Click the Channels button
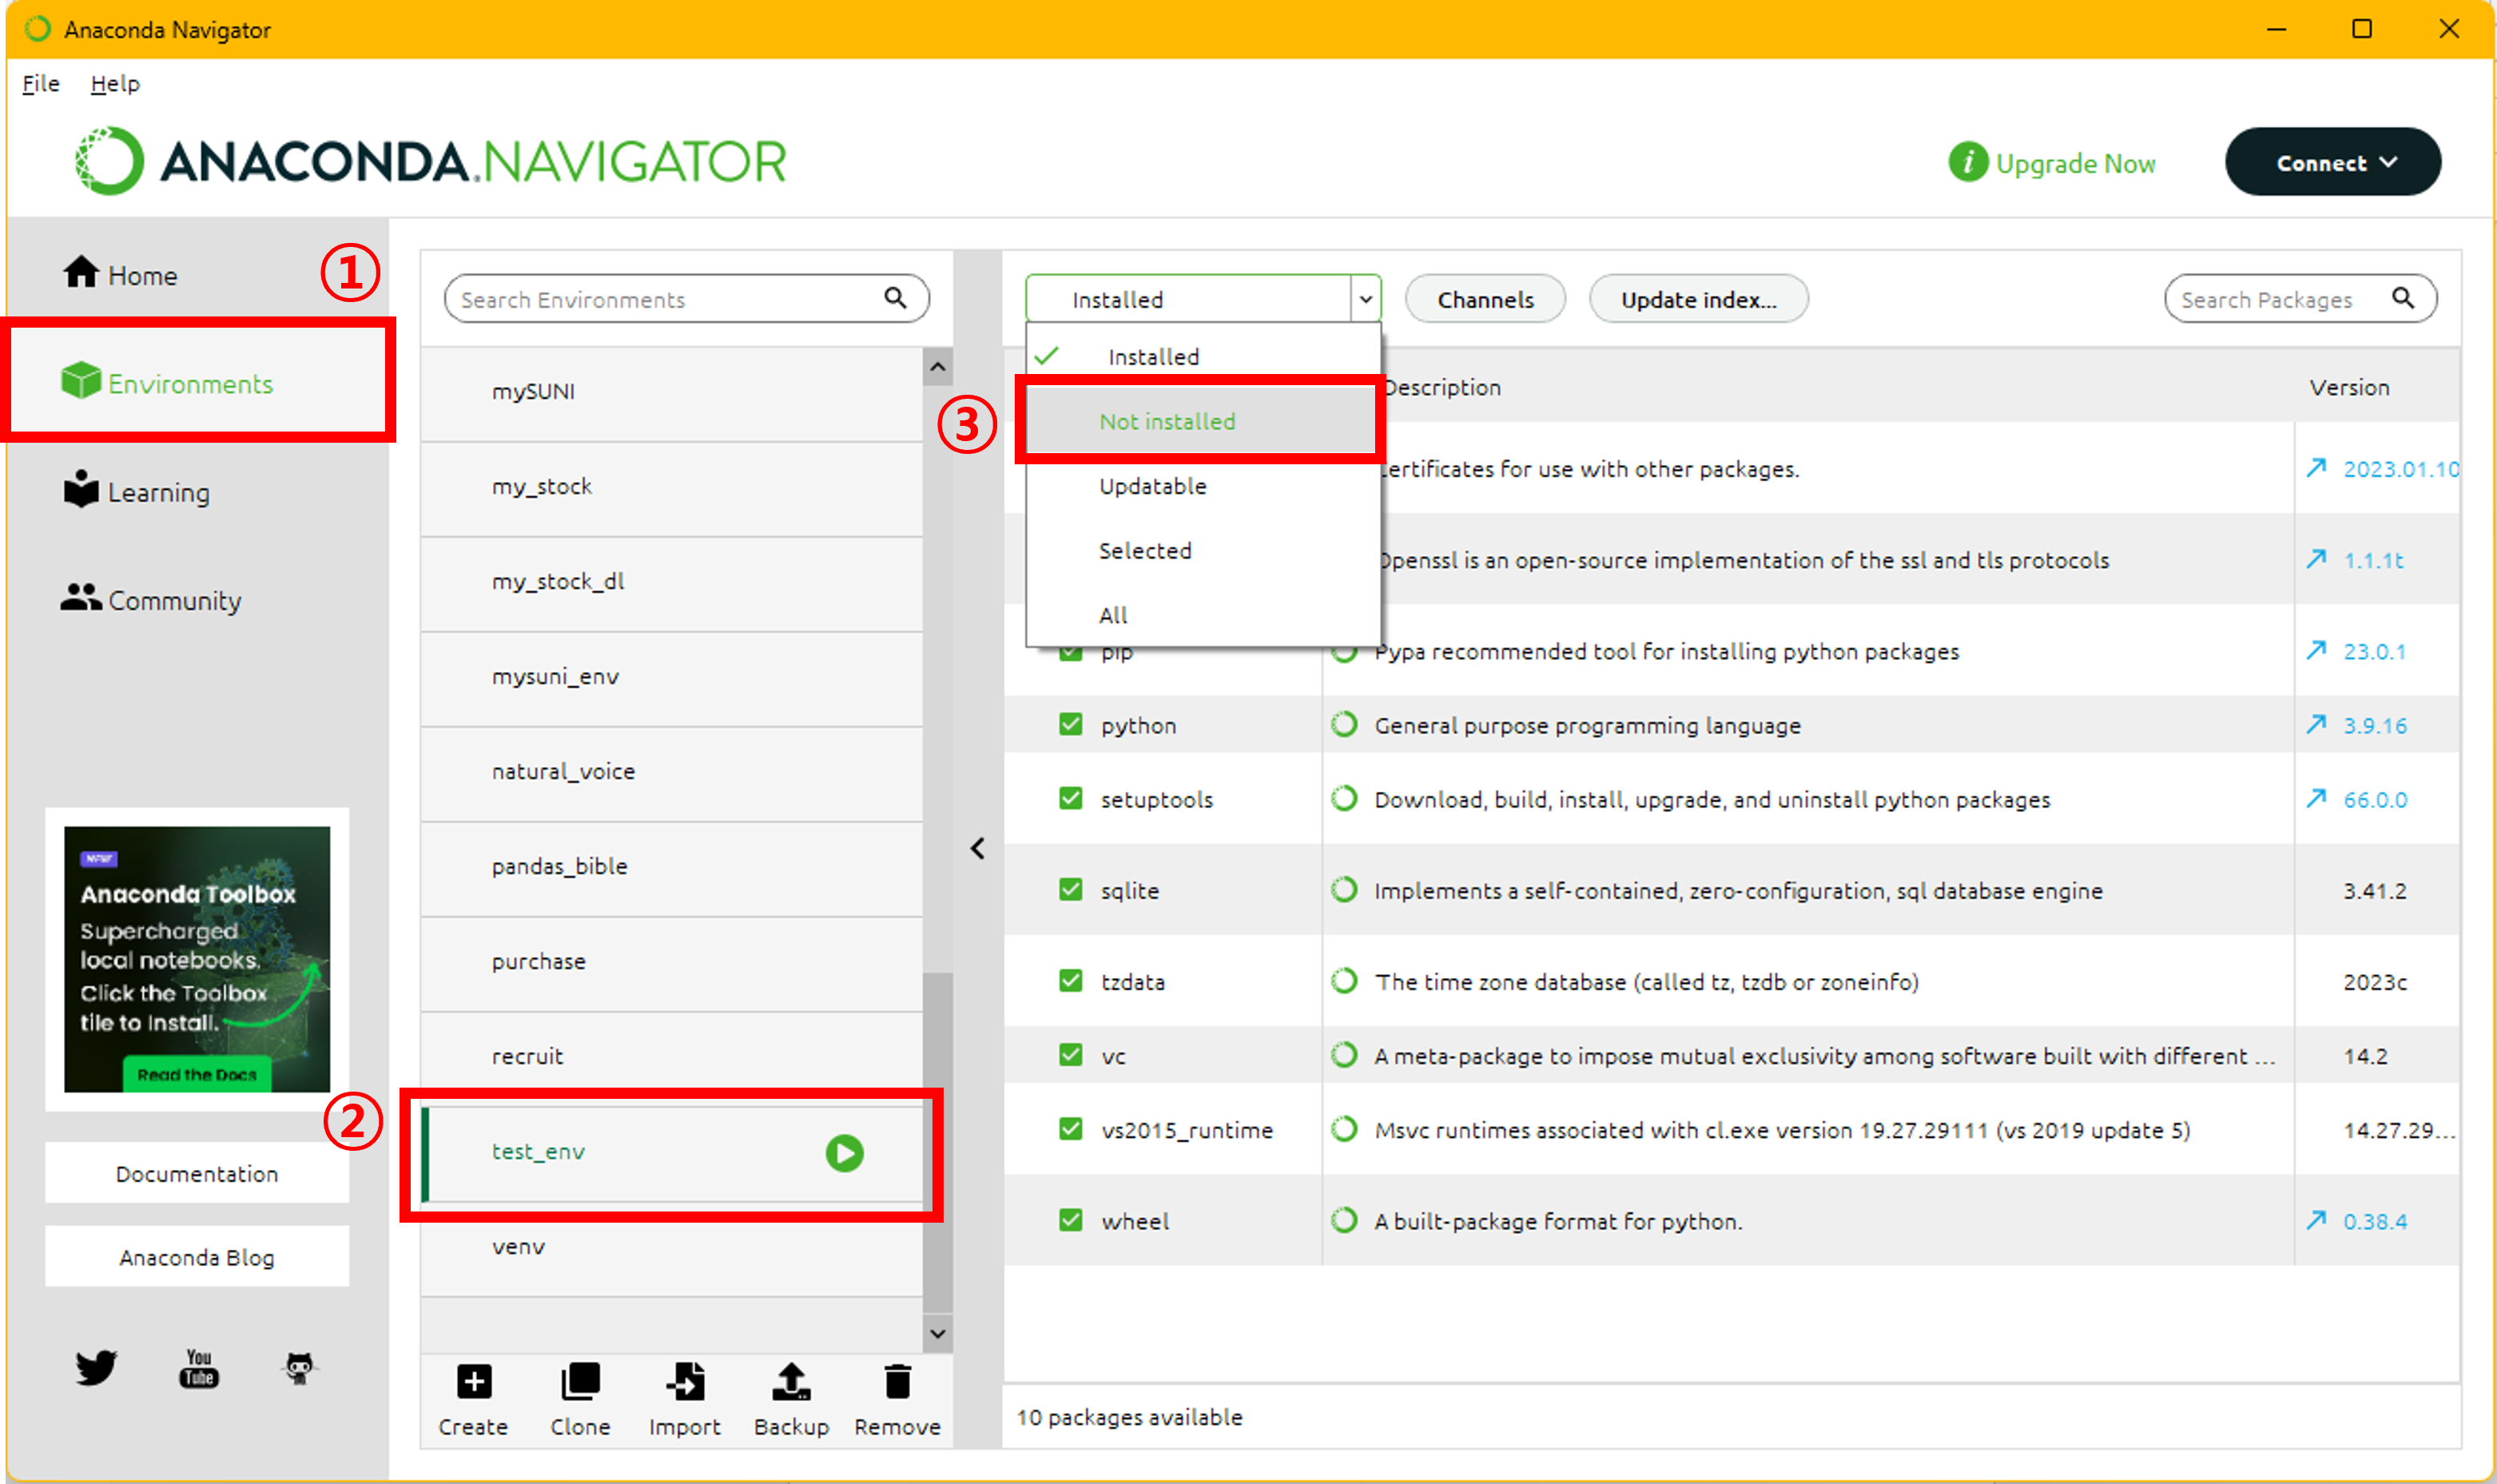 [1485, 299]
